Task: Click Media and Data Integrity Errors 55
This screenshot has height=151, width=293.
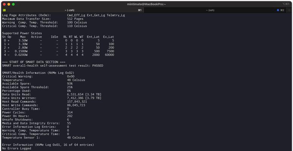Action: (69, 123)
